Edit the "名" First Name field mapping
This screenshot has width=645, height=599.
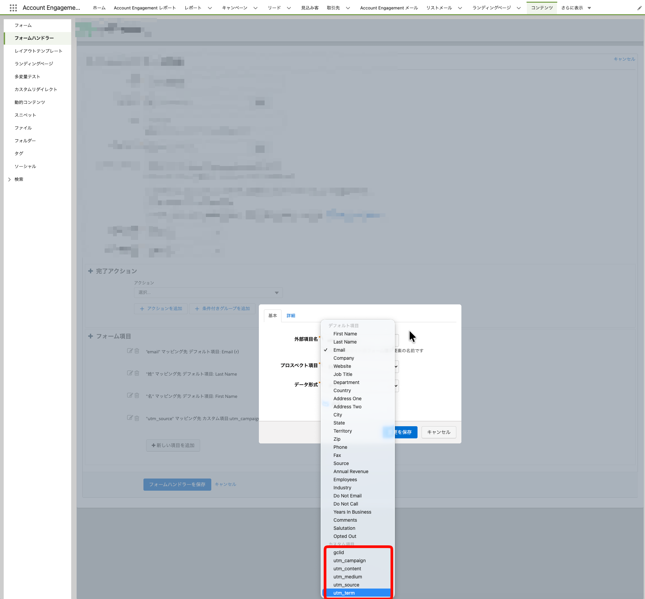(x=130, y=396)
